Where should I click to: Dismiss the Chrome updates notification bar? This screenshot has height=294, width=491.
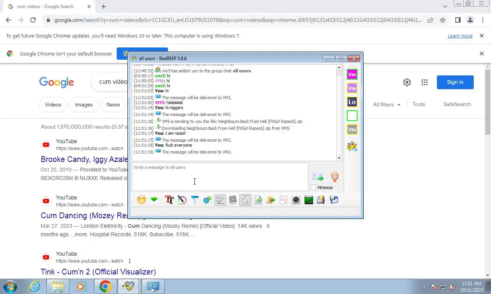point(481,36)
